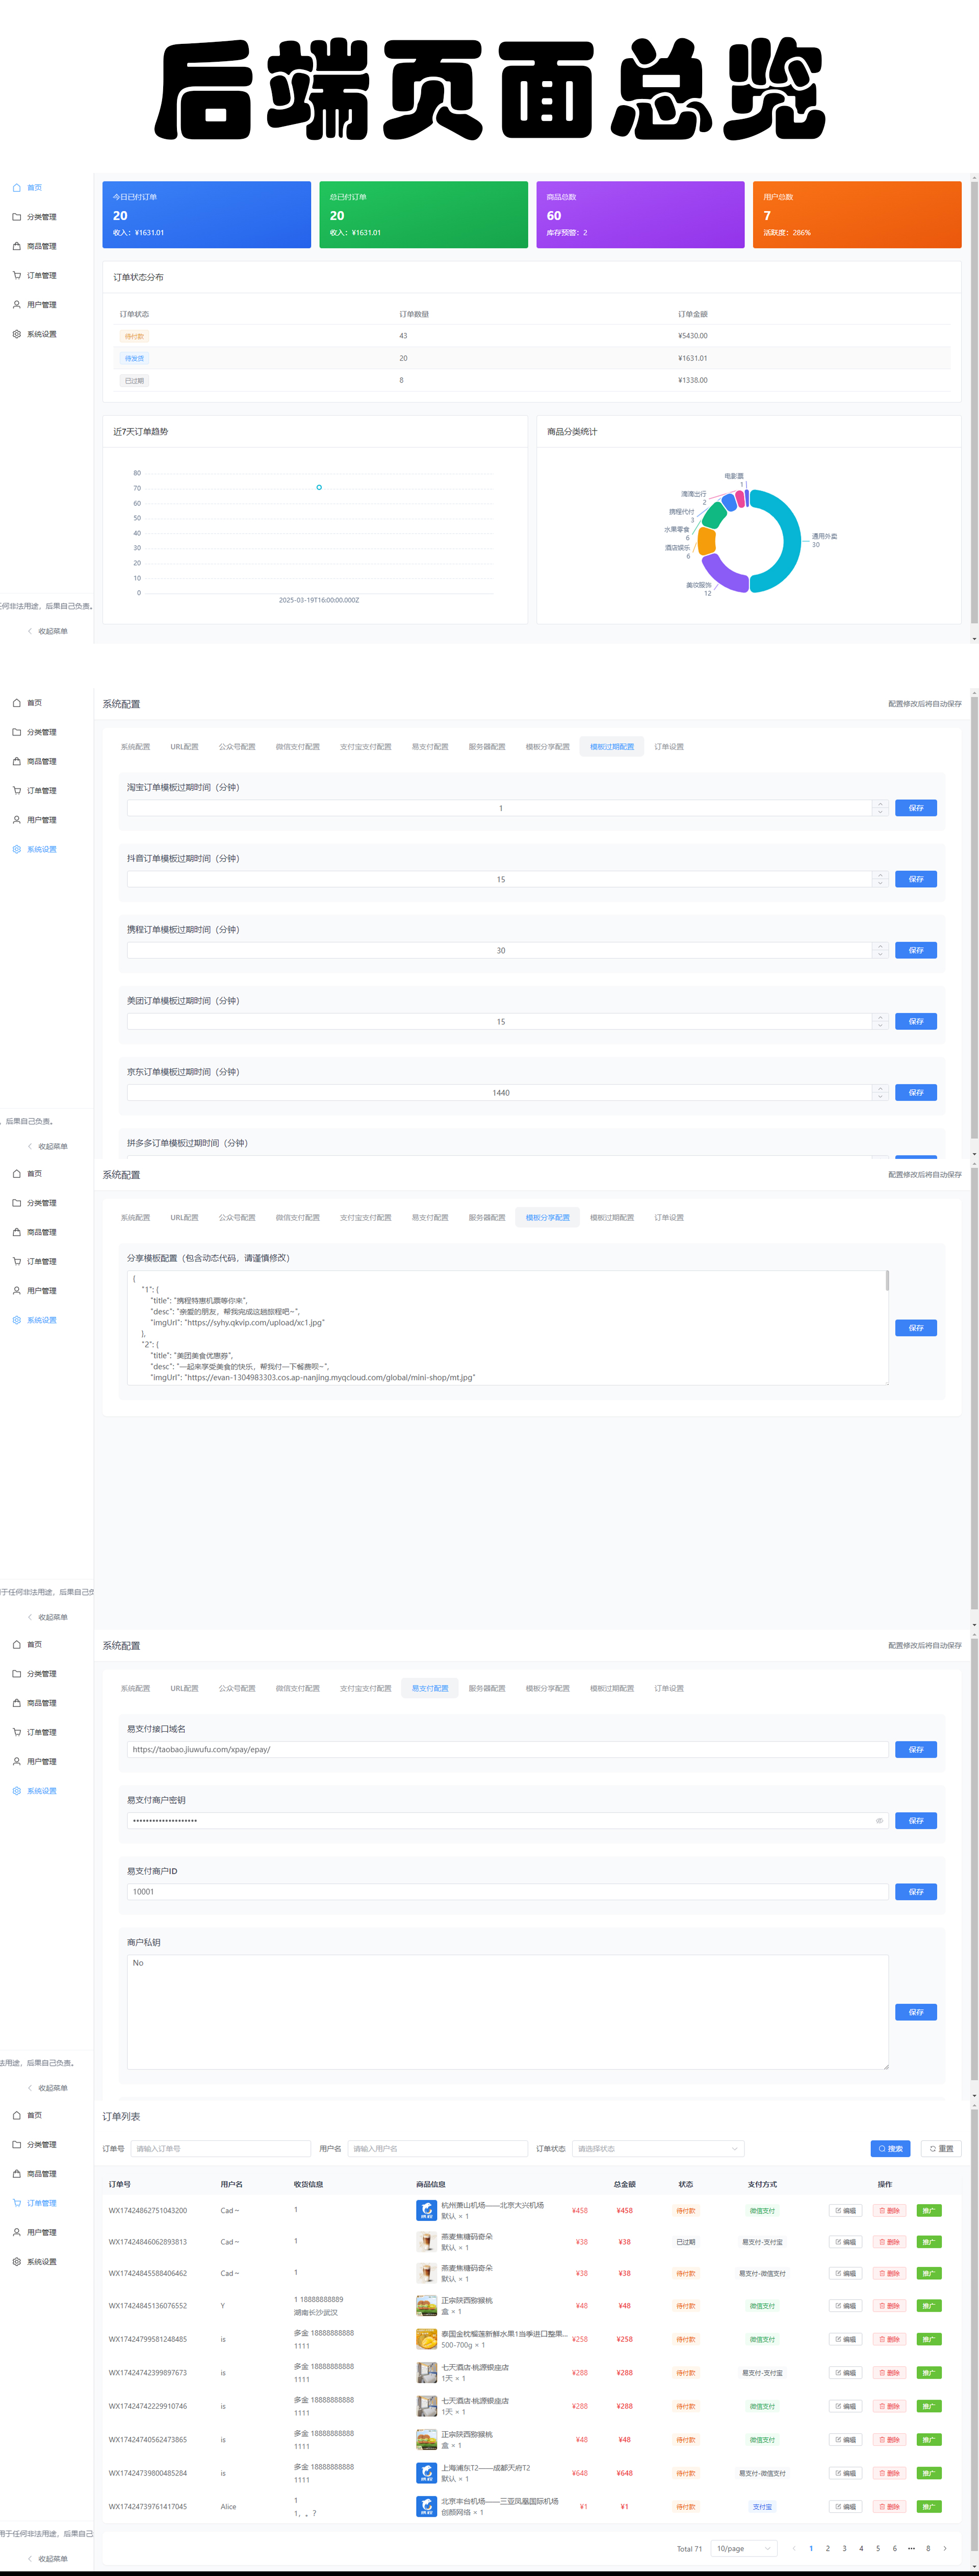Decrease the 京东订单模板过期时间 value with down arrow
The width and height of the screenshot is (979, 2576).
(880, 1096)
